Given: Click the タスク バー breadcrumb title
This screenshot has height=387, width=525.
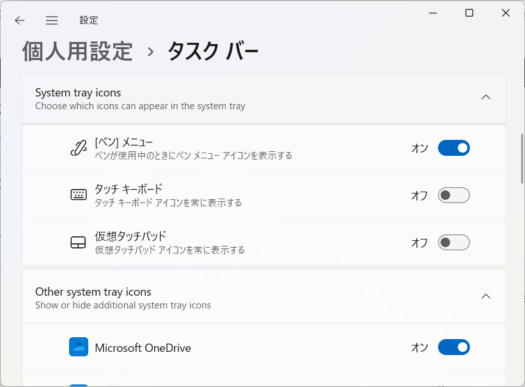Looking at the screenshot, I should click(213, 52).
